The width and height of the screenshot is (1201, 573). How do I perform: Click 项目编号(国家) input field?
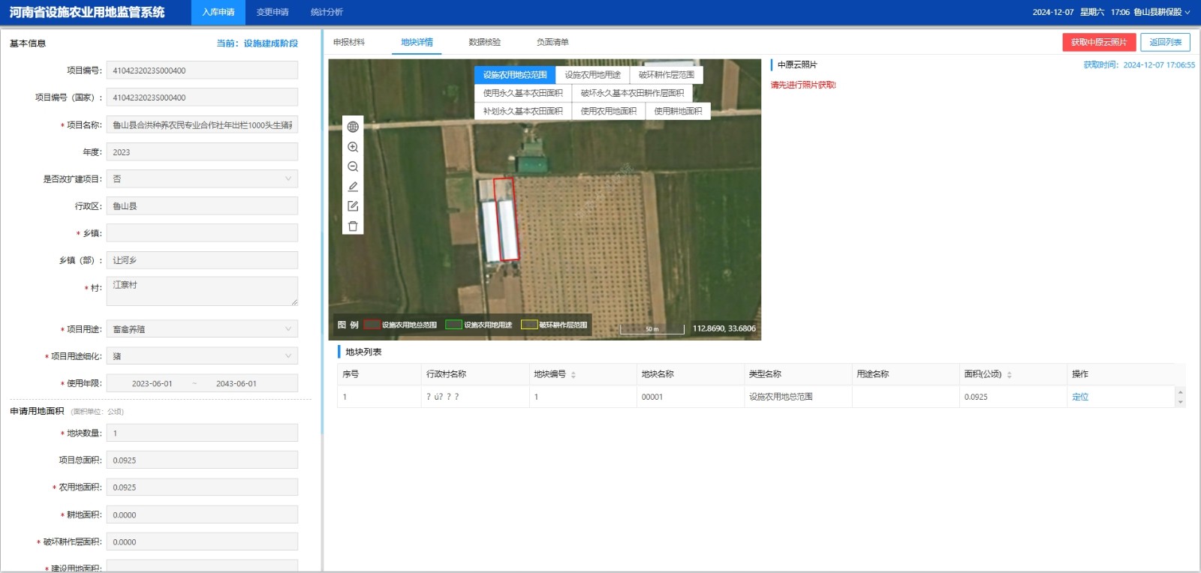(x=202, y=97)
